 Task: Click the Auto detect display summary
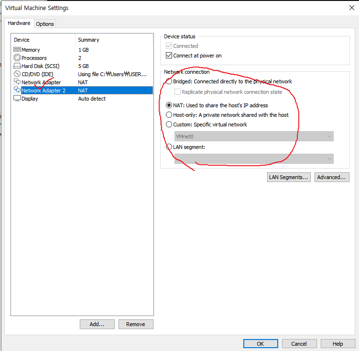(x=92, y=99)
